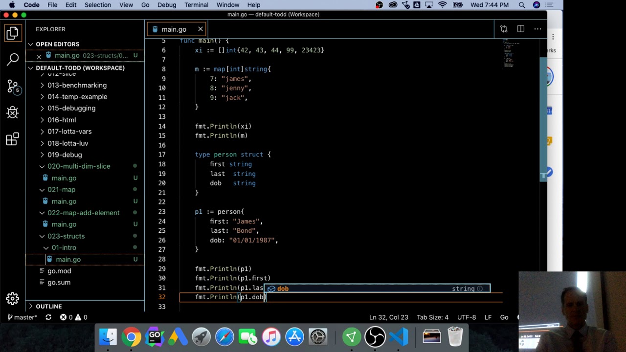626x352 pixels.
Task: Click the Synchronize Changes status icon
Action: point(48,317)
